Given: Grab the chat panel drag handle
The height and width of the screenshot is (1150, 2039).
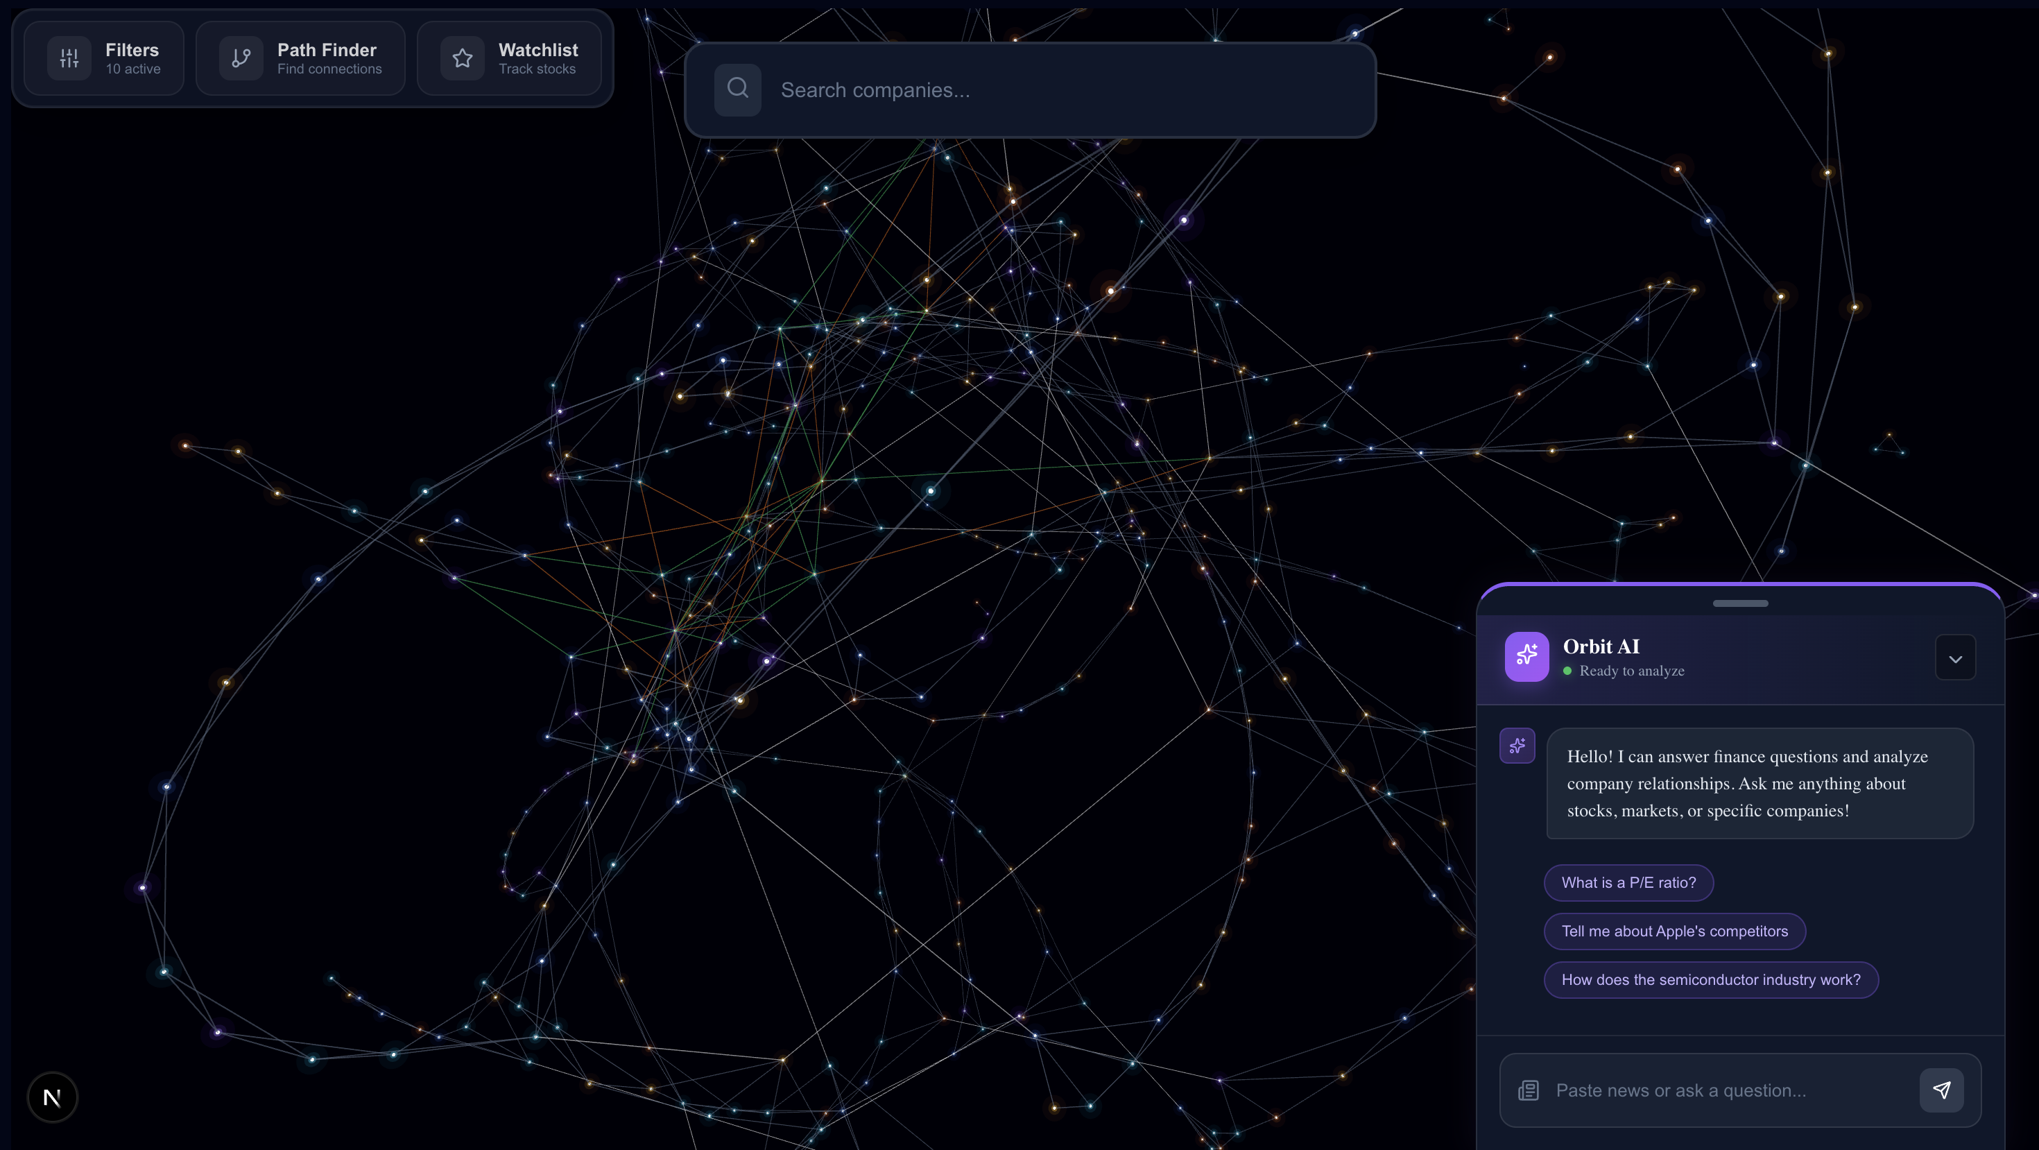Looking at the screenshot, I should [1740, 603].
